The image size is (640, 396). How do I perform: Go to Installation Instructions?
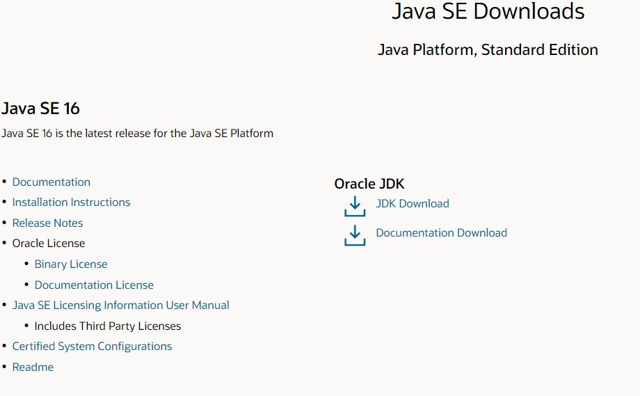(71, 202)
